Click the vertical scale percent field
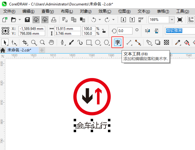This screenshot has width=195, height=150. tap(89, 34)
